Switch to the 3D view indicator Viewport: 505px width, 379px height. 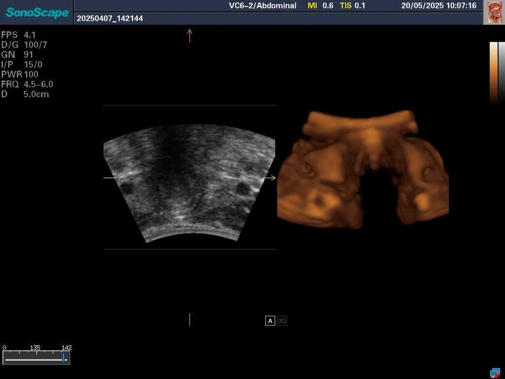[282, 321]
